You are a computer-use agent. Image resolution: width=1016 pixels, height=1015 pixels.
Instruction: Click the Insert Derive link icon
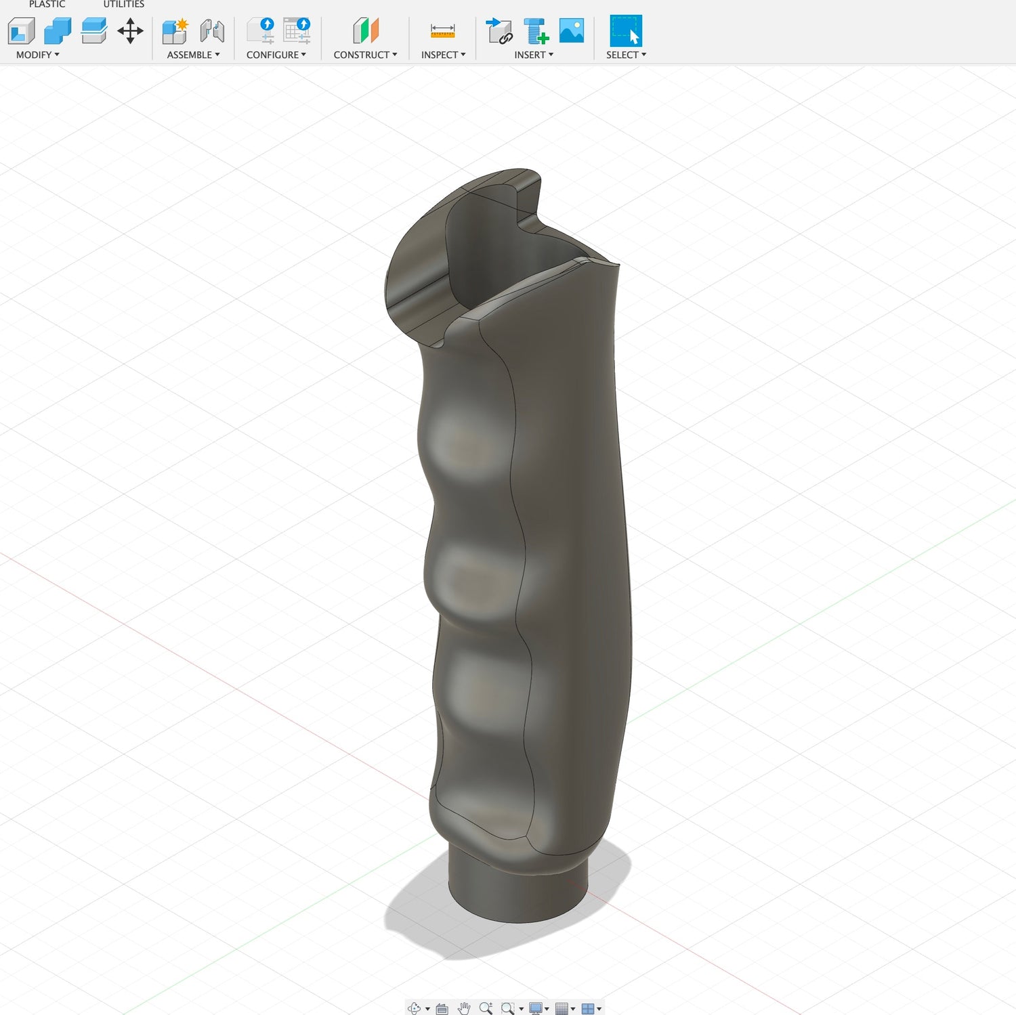[500, 31]
